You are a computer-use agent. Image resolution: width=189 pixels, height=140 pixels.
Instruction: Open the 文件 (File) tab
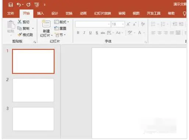[11, 13]
